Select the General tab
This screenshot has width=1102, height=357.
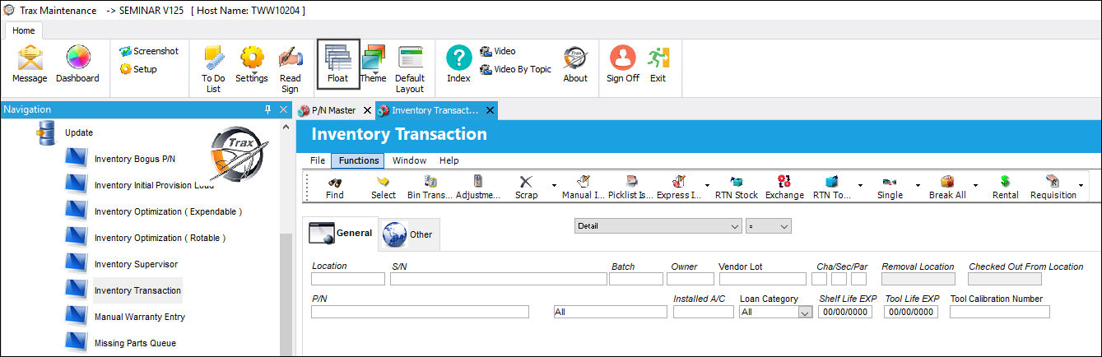(x=341, y=233)
